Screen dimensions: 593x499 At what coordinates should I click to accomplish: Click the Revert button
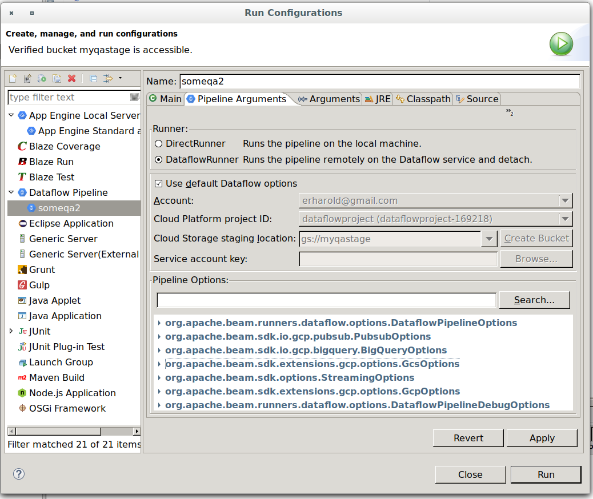pos(468,438)
